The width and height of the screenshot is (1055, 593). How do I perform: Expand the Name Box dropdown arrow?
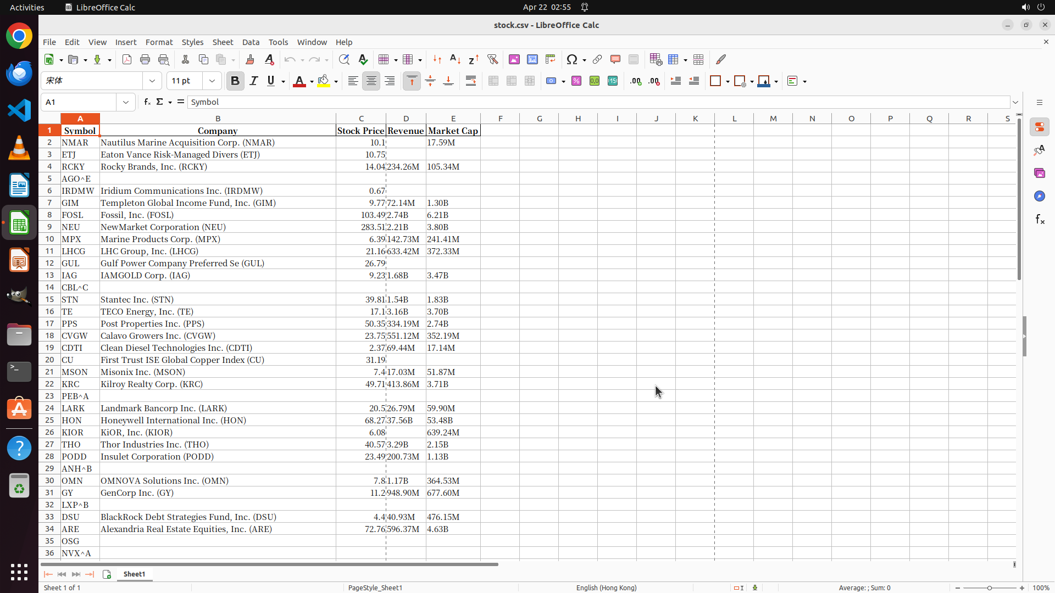[x=126, y=102]
